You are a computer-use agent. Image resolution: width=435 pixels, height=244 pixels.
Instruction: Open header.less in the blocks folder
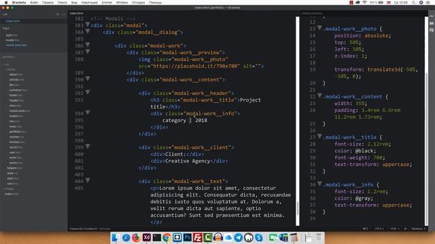click(x=16, y=100)
